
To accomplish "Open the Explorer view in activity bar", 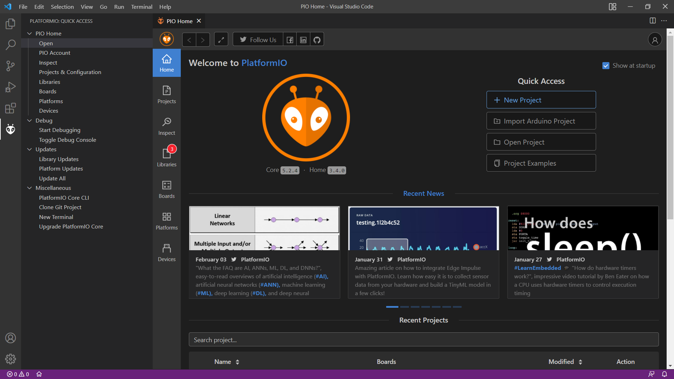I will (x=11, y=24).
